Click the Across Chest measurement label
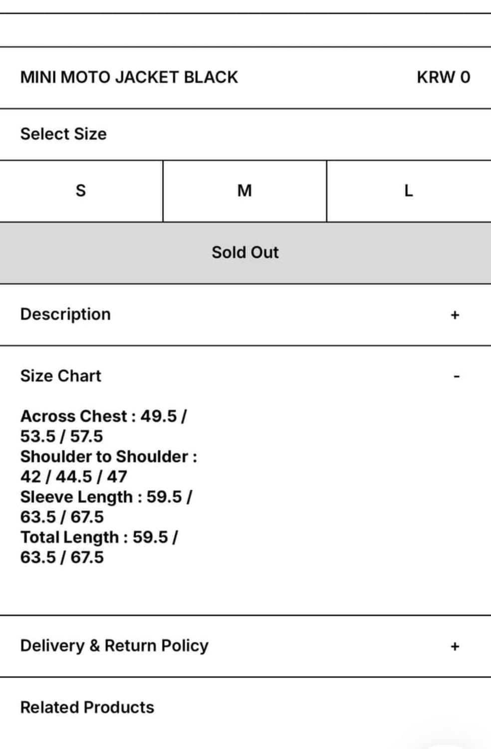The image size is (491, 749). [74, 416]
